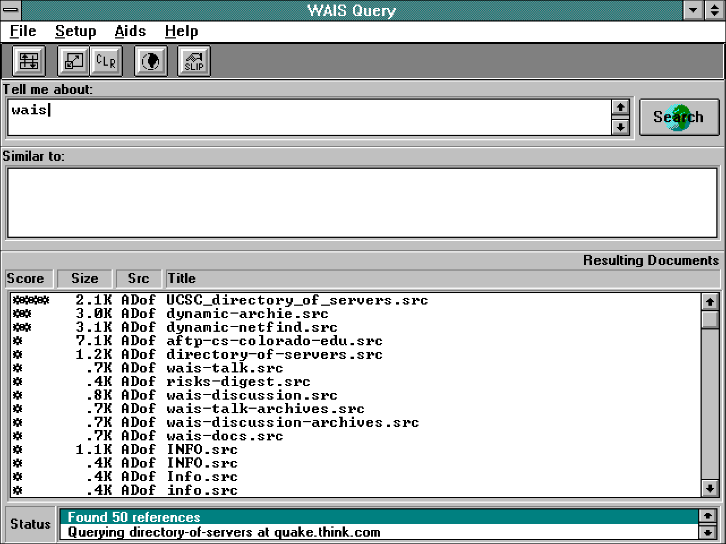This screenshot has width=726, height=544.
Task: Click the grid-with-arrows toolbar icon
Action: click(29, 61)
